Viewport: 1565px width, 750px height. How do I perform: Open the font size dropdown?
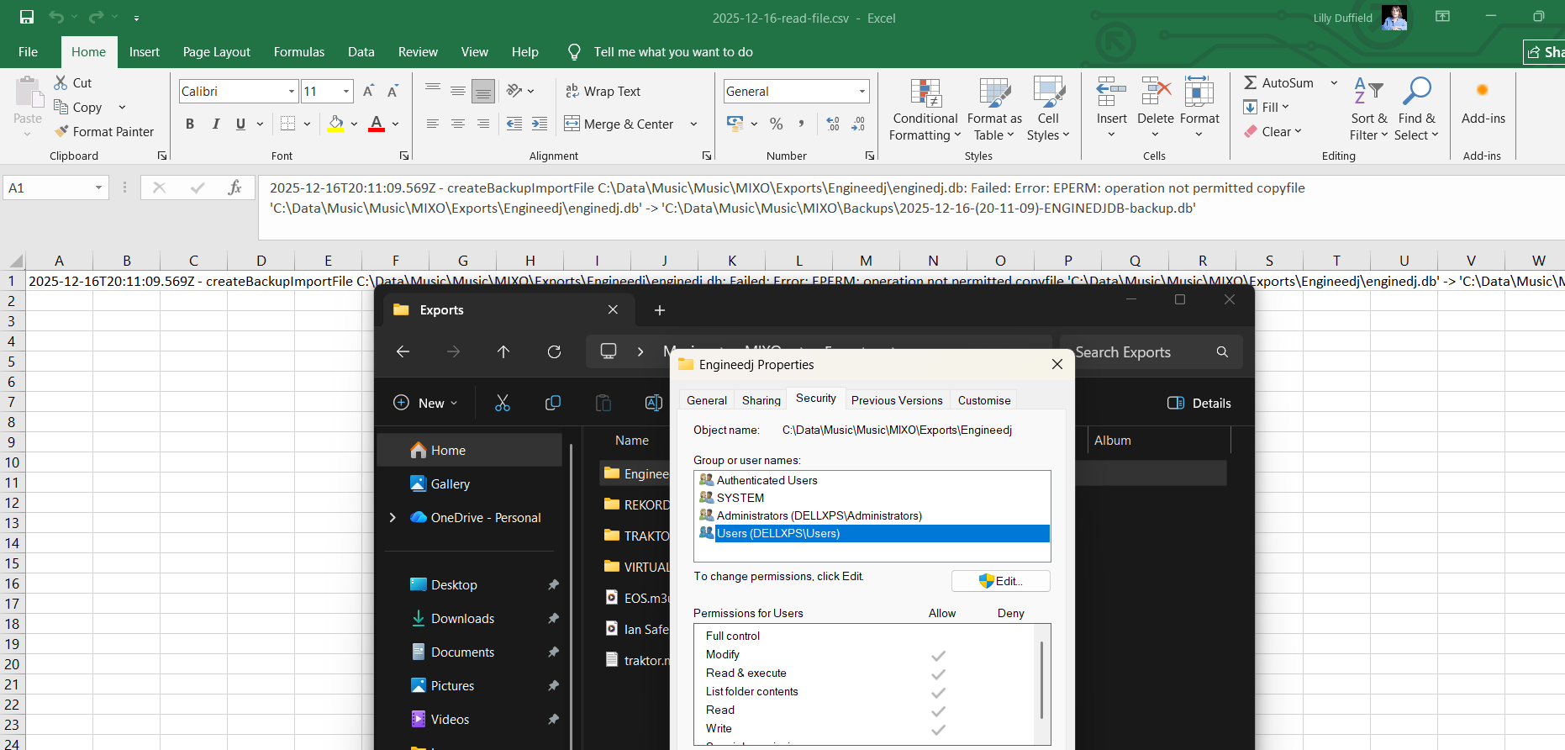click(x=346, y=91)
